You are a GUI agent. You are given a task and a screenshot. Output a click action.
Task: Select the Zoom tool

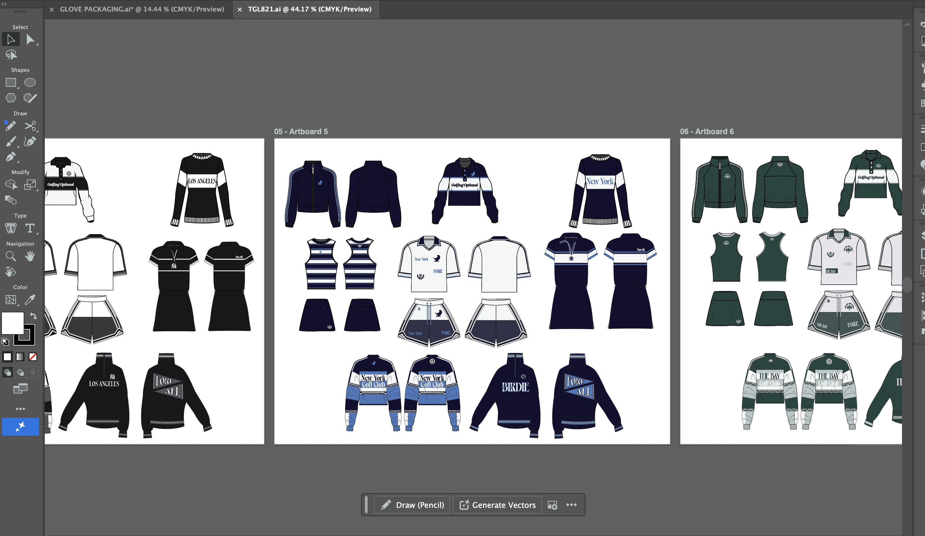(x=11, y=256)
